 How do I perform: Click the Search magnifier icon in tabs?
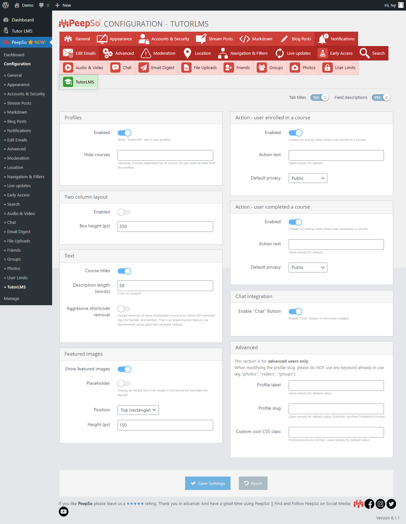(364, 53)
